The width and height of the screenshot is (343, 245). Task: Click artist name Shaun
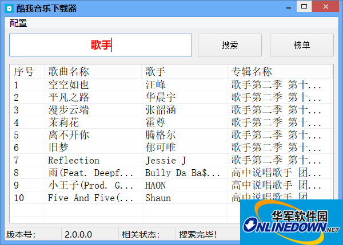coord(158,198)
